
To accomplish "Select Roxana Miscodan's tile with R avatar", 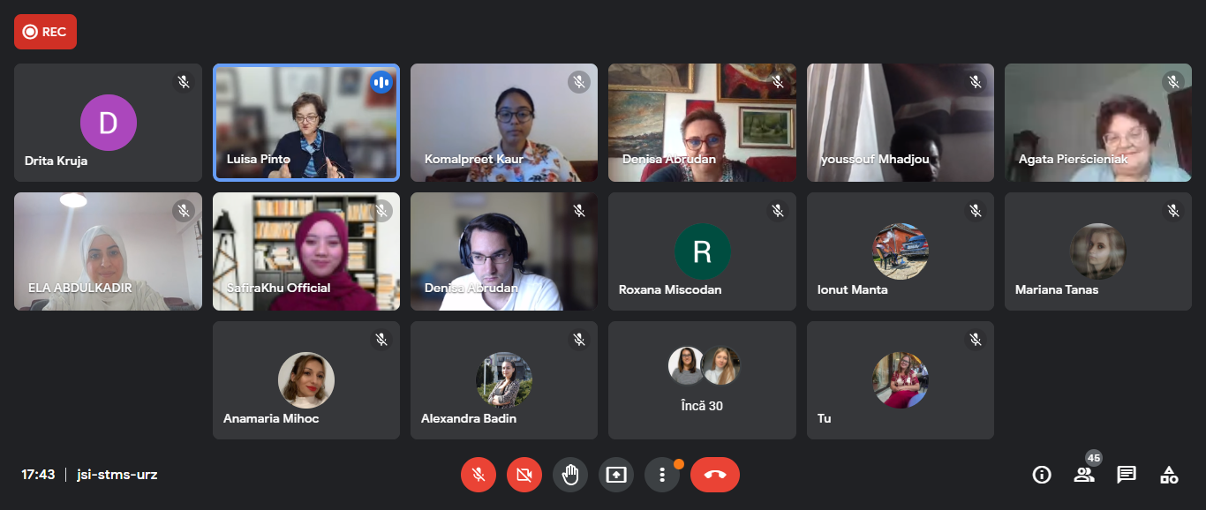I will (702, 251).
